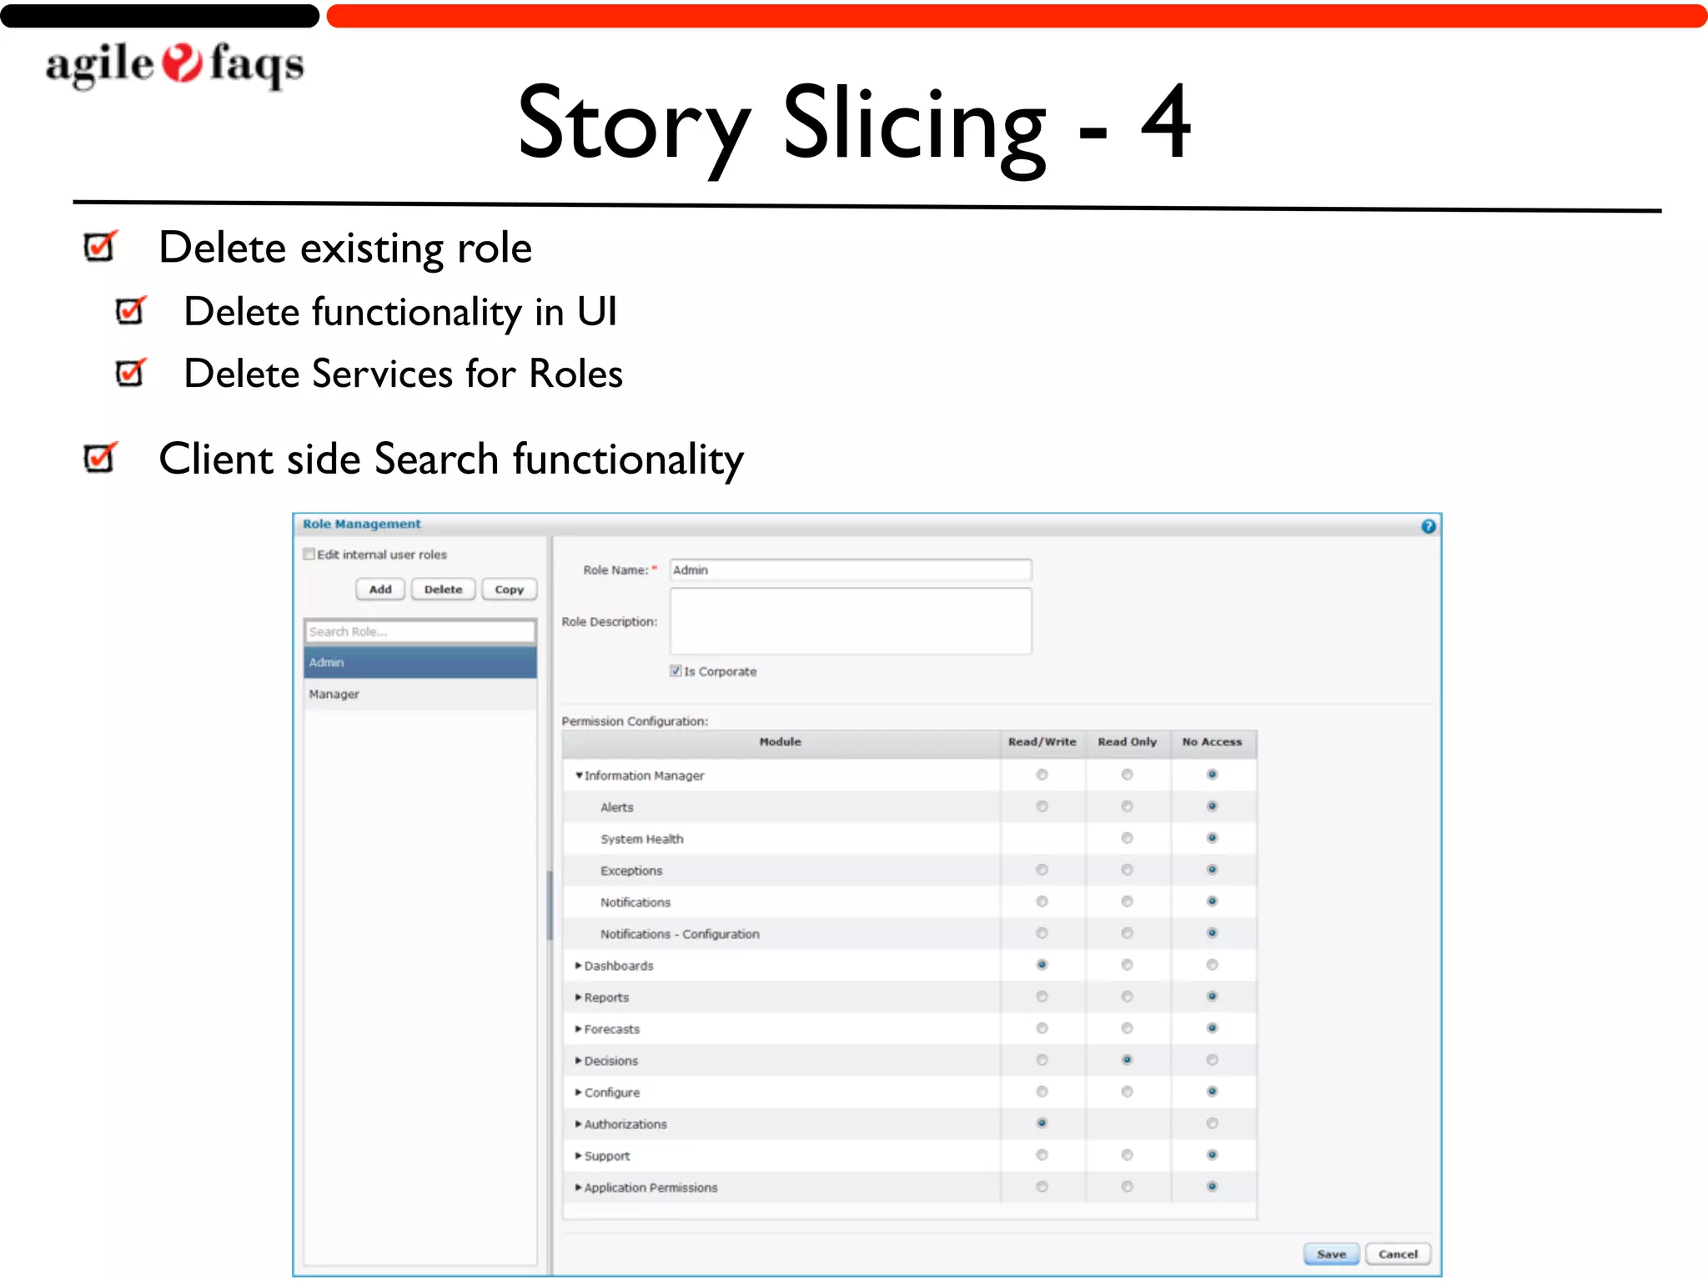Screen dimensions: 1708x1281
Task: Set Alerts to Read Only
Action: click(1127, 806)
